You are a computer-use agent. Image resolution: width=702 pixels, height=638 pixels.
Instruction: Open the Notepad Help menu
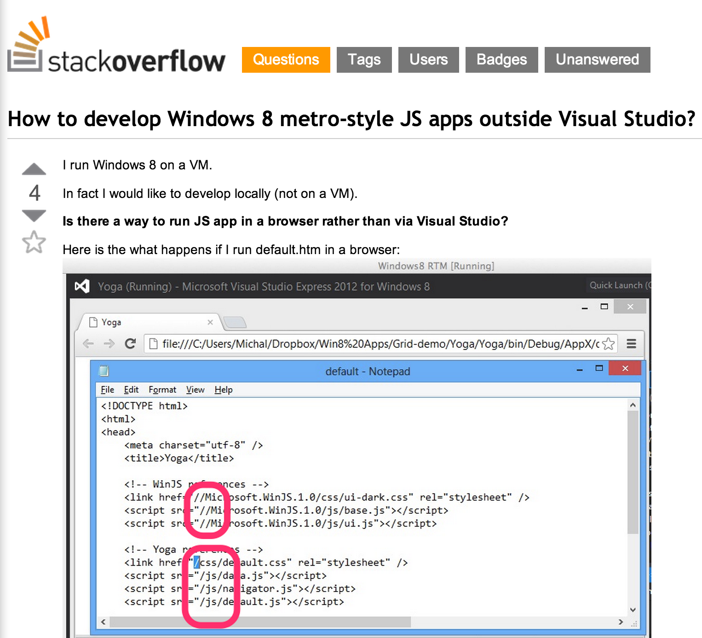tap(224, 390)
